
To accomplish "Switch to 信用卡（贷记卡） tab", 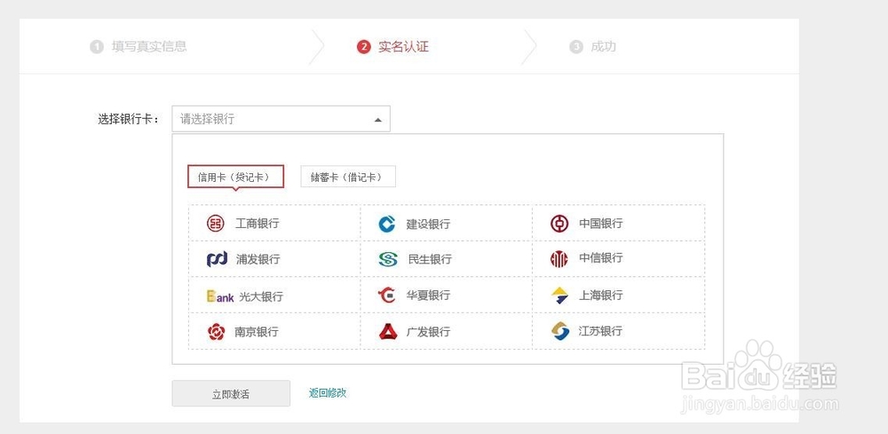I will point(235,177).
